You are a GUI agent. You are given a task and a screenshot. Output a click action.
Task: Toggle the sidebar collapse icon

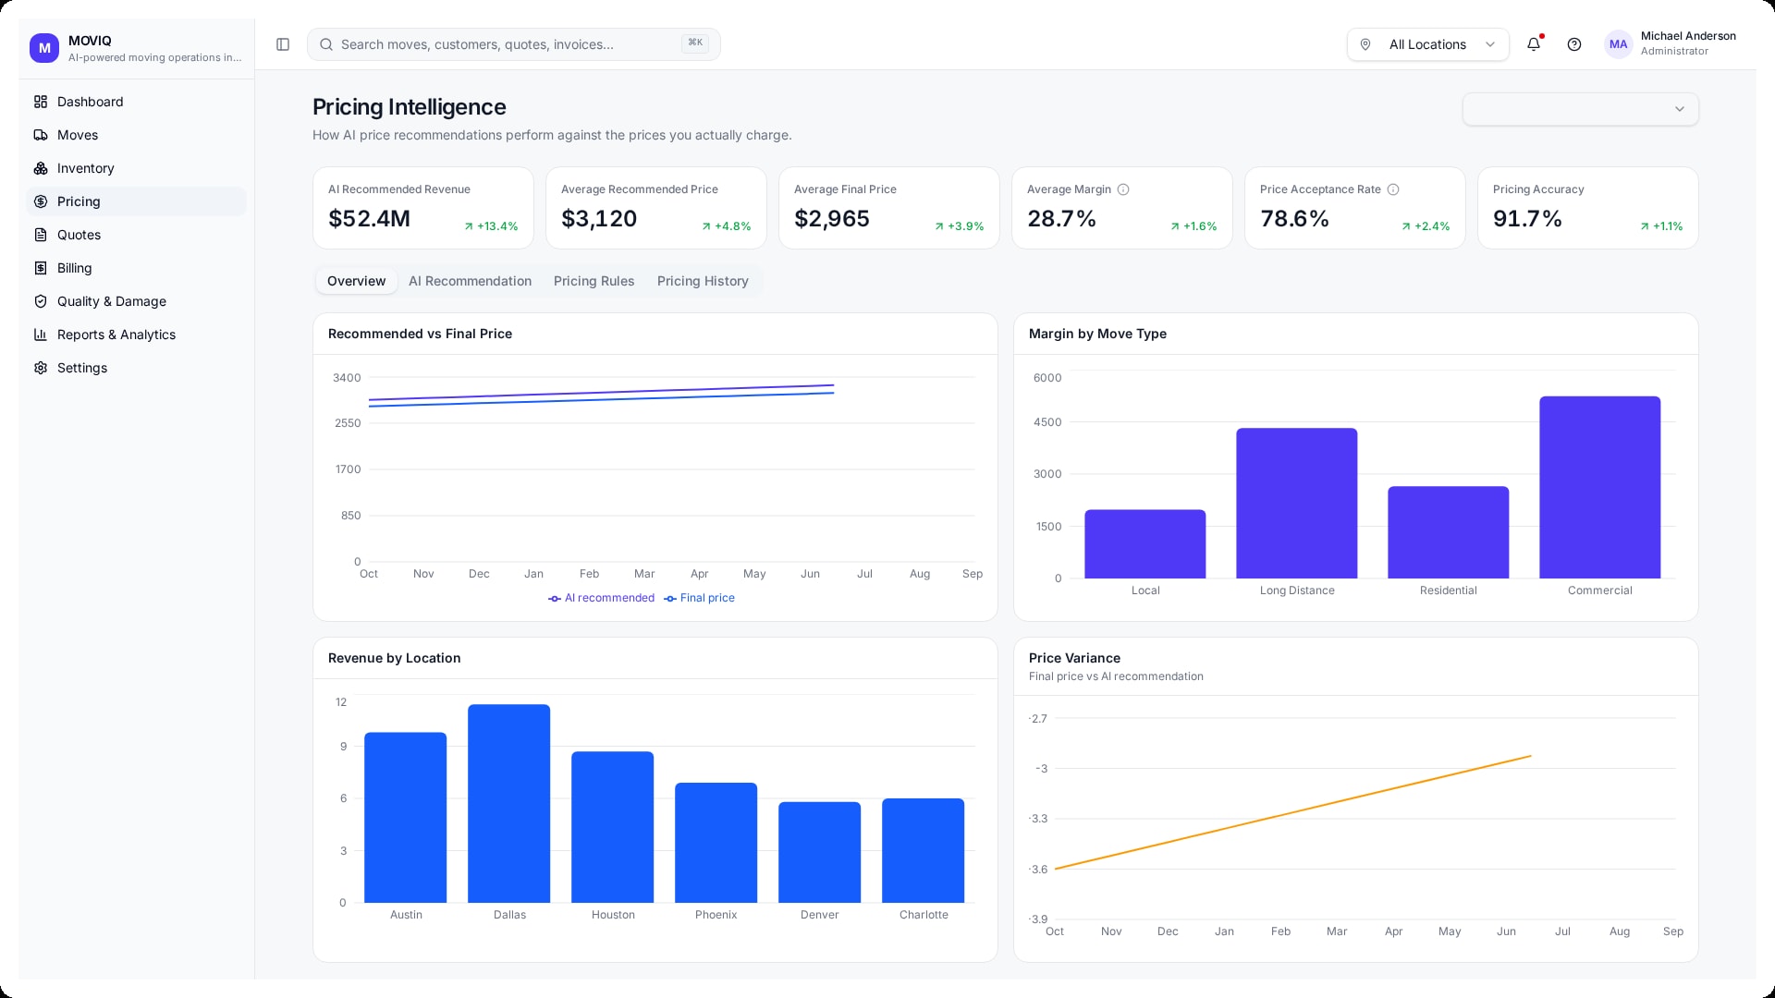coord(283,44)
